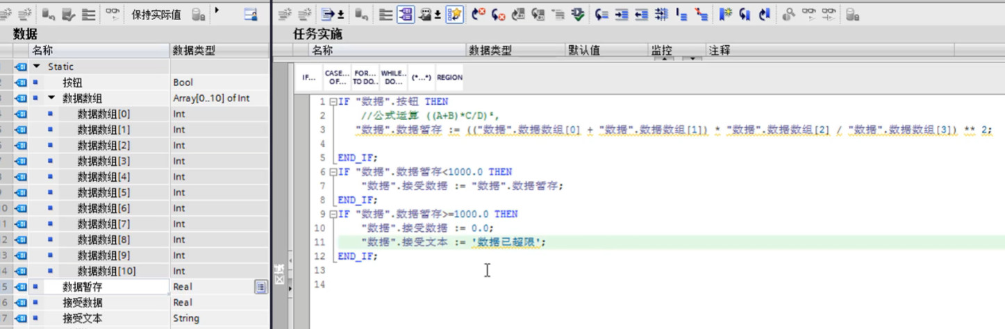Viewport: 1005px width, 329px height.
Task: Open dropdown beside the absolute/symbolic operands icon
Action: pyautogui.click(x=438, y=15)
